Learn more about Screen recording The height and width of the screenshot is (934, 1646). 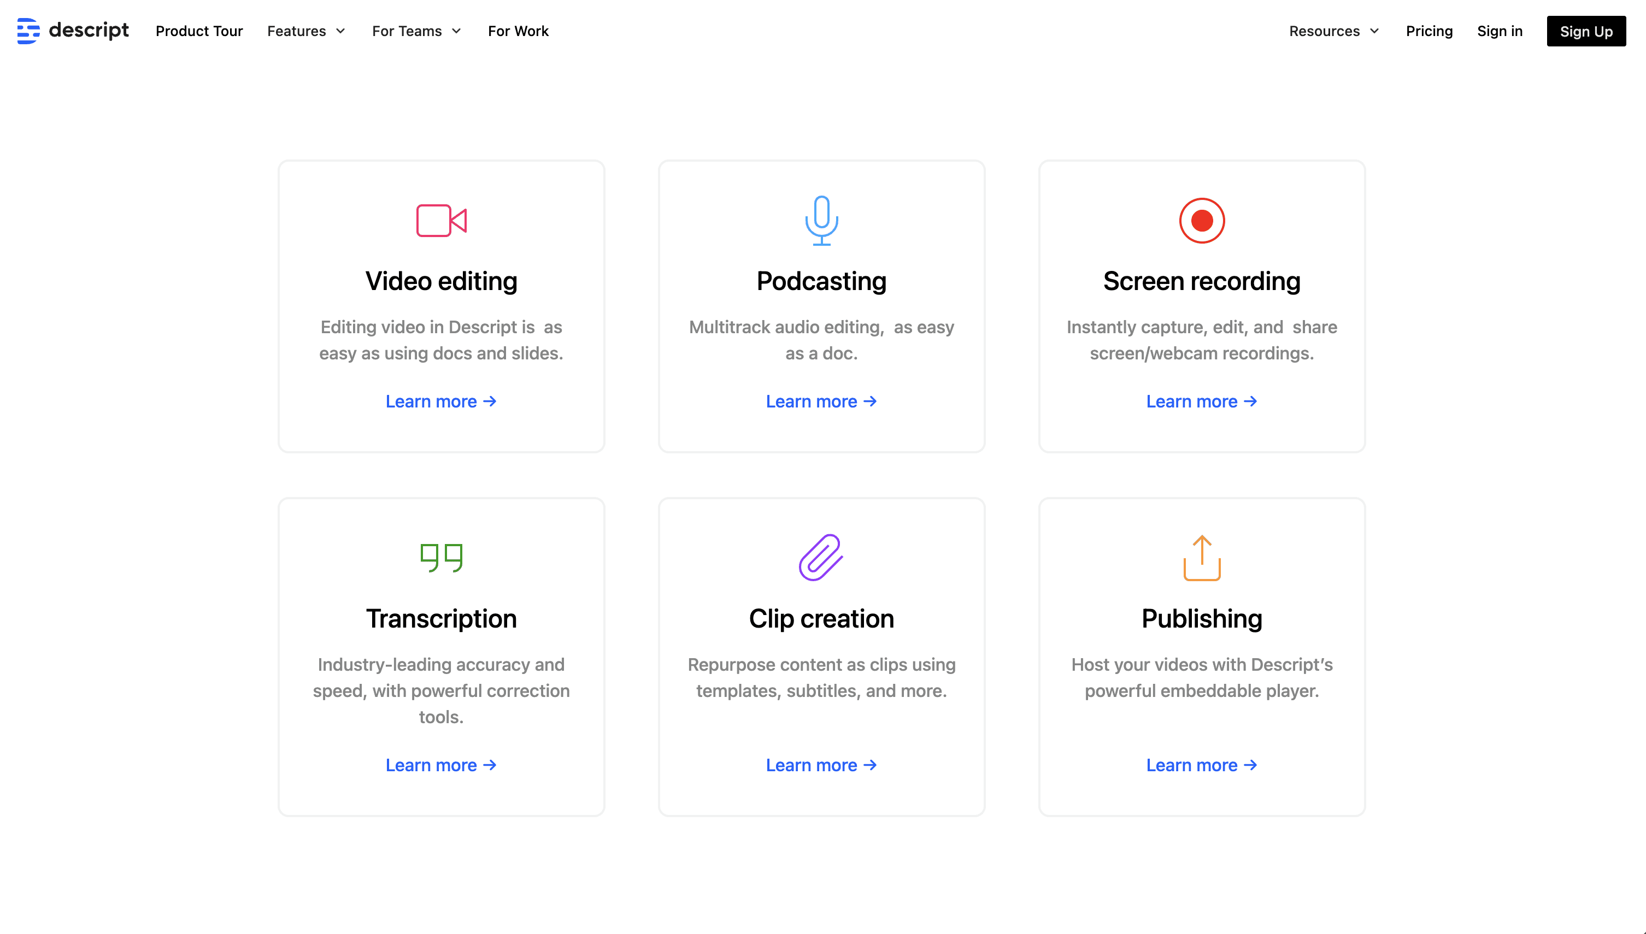(1202, 401)
